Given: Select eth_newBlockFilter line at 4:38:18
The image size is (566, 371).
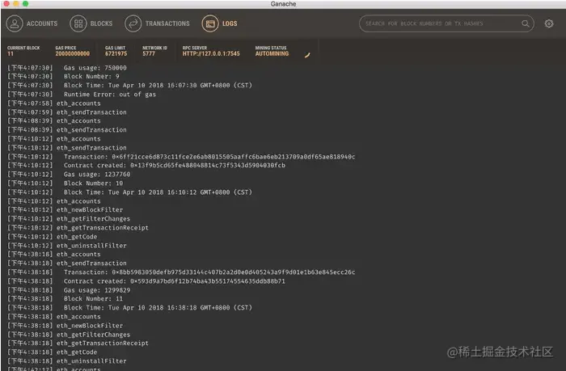Looking at the screenshot, I should (65, 326).
